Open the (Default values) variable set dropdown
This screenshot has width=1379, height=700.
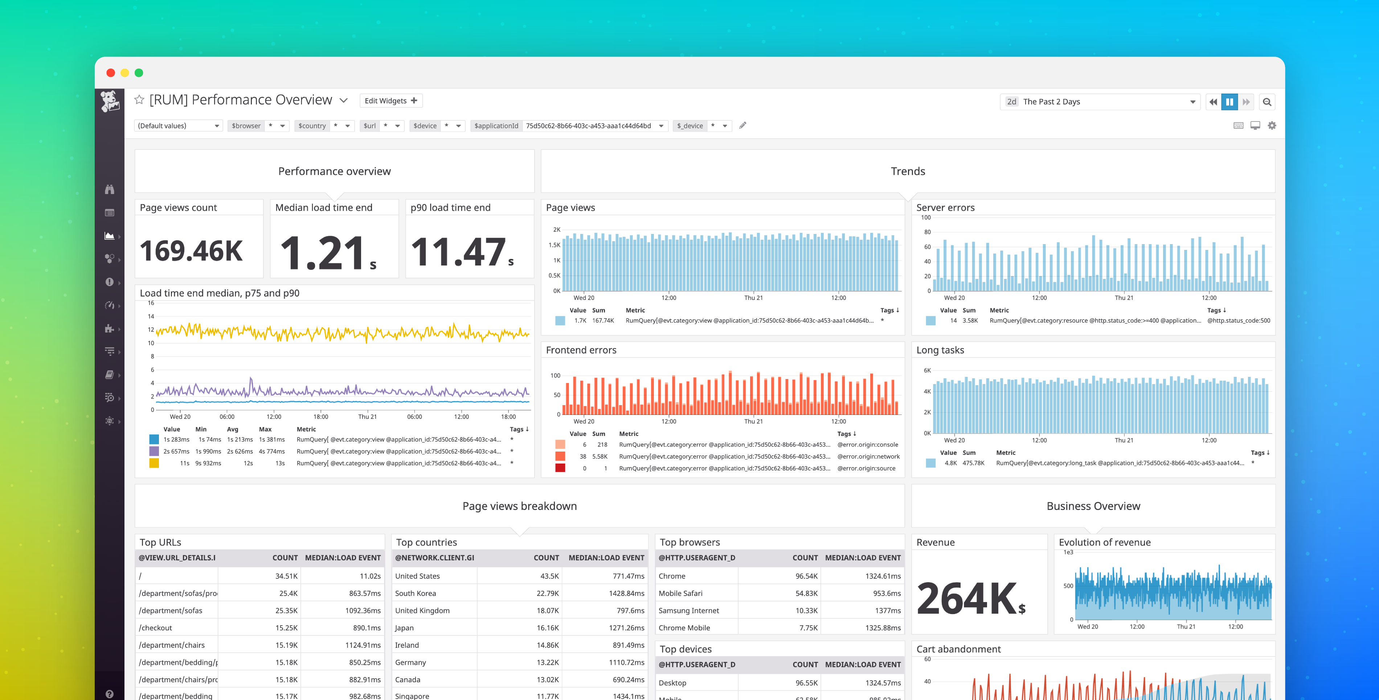pos(178,125)
